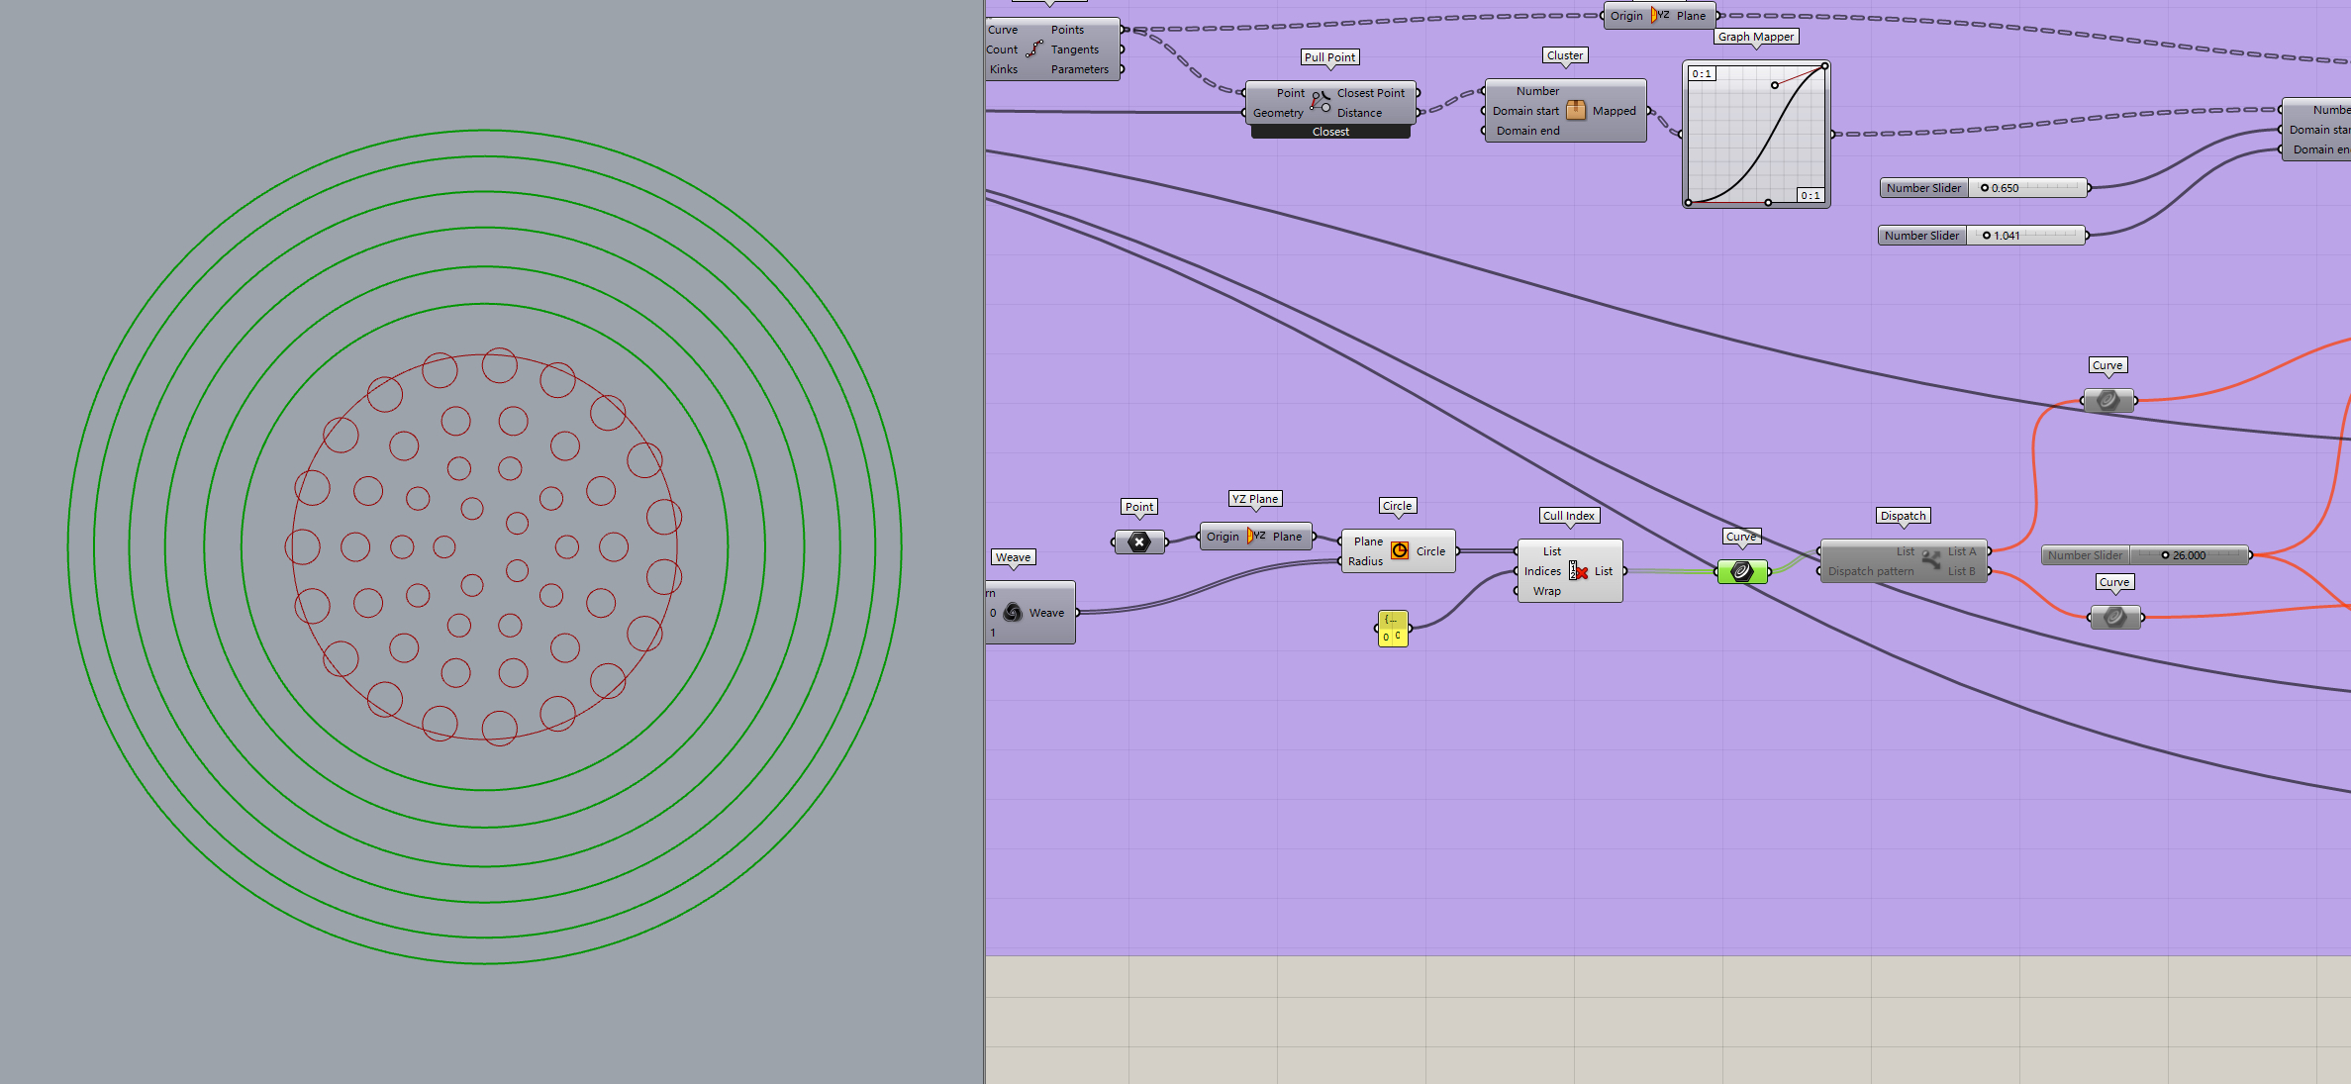Click the Dispatch component icon
The width and height of the screenshot is (2351, 1084).
tap(1931, 560)
